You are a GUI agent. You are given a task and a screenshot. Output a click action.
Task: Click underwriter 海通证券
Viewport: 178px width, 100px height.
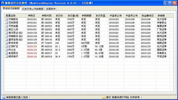[162, 26]
